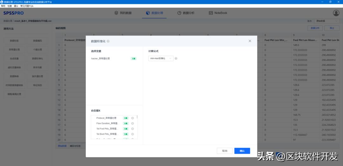Select 虚拟变量转换 method in sidebar
This screenshot has height=166, width=343.
point(14,68)
